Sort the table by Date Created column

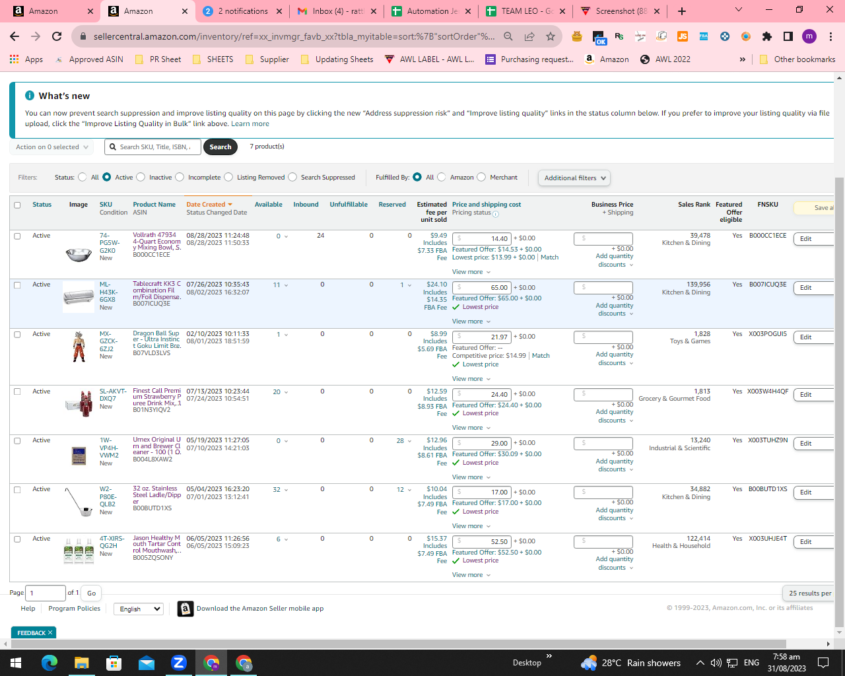pos(209,205)
